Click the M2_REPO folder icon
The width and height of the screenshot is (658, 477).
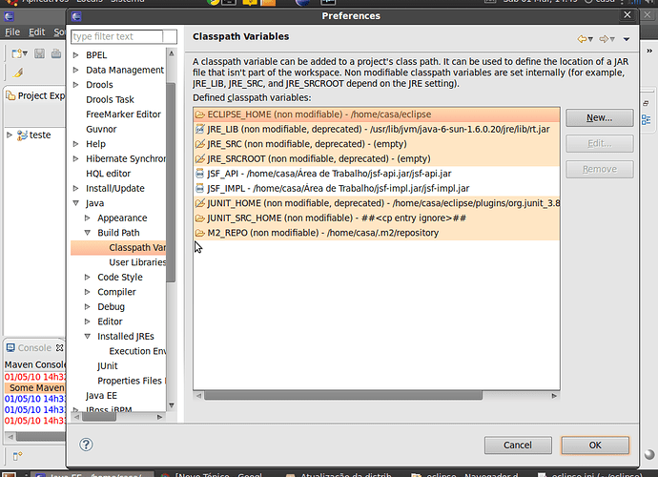coord(200,233)
